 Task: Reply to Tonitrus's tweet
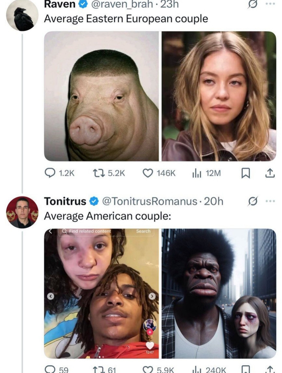[50, 369]
